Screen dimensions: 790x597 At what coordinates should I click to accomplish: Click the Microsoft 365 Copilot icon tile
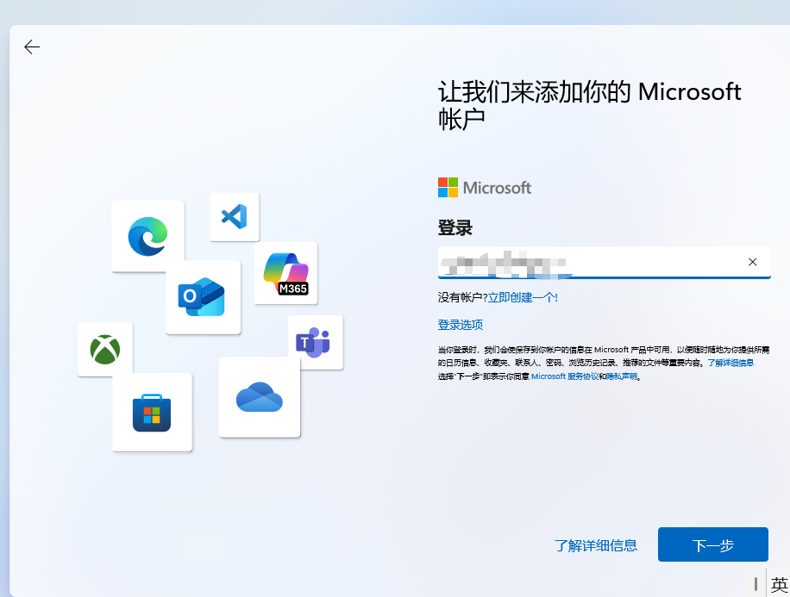285,273
